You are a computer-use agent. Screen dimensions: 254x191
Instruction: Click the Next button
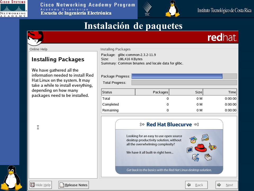point(227,185)
